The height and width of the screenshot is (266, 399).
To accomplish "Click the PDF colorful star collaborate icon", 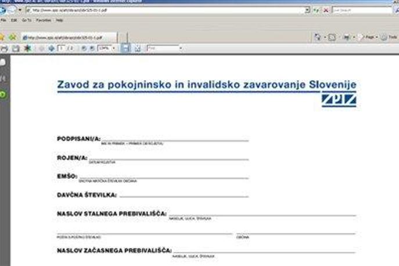I will pos(27,48).
